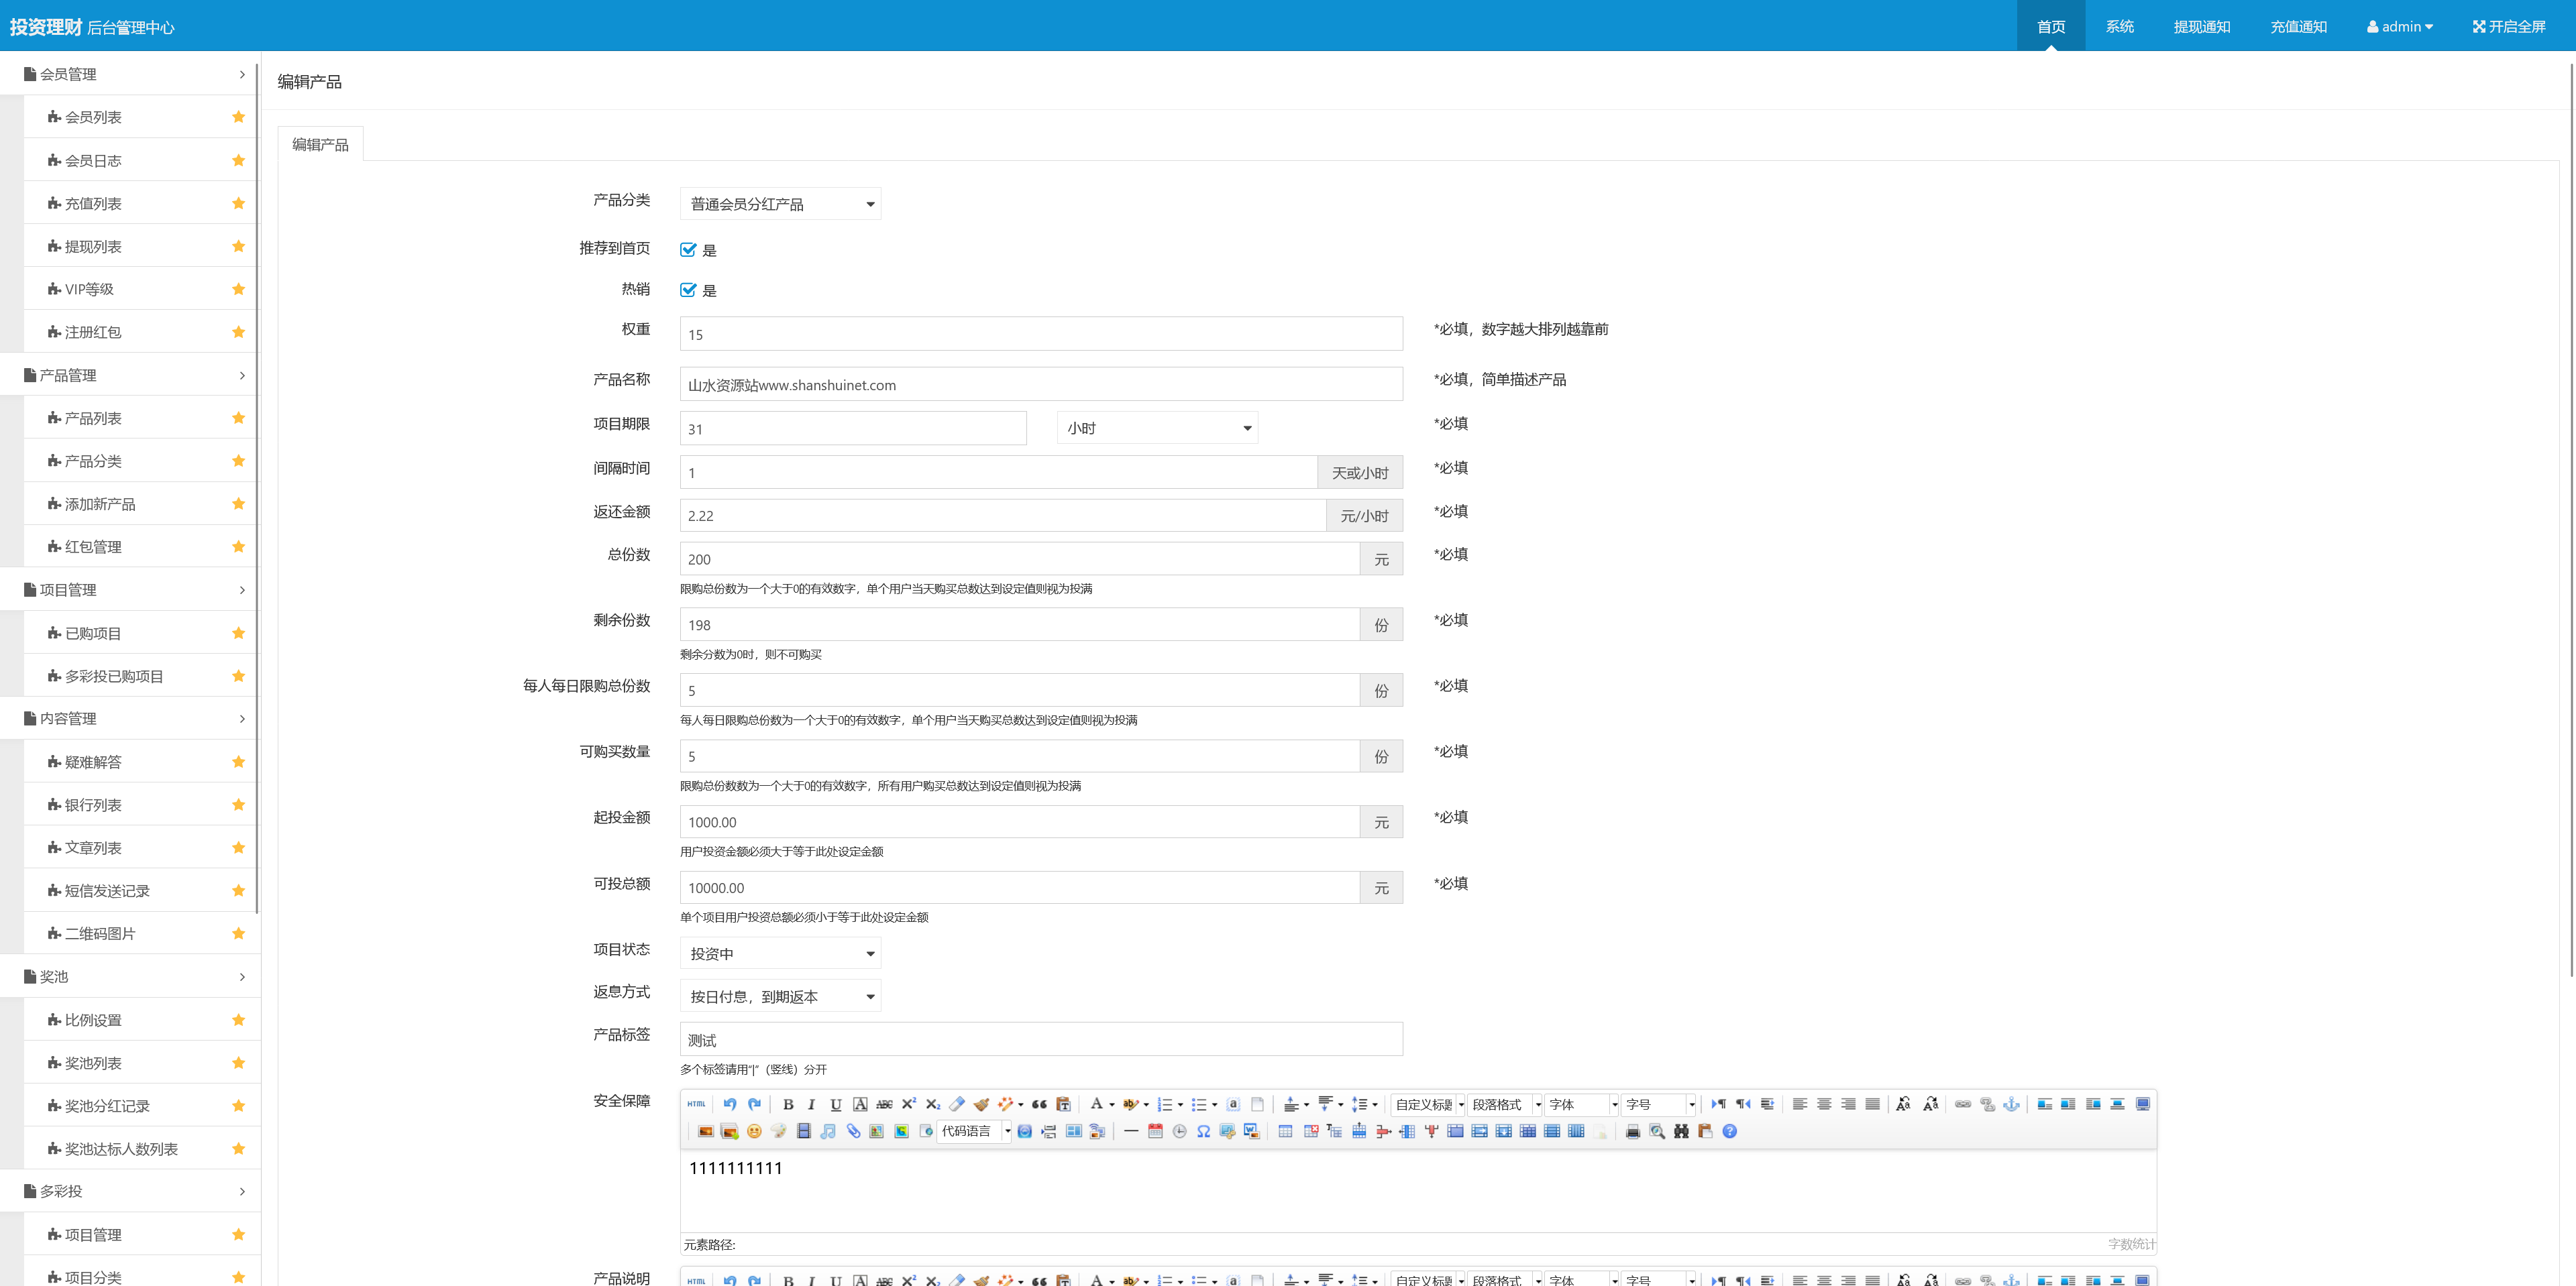Click the undo arrow in 安全保障 editor
Screen dimensions: 2576x1286
pyautogui.click(x=730, y=1104)
